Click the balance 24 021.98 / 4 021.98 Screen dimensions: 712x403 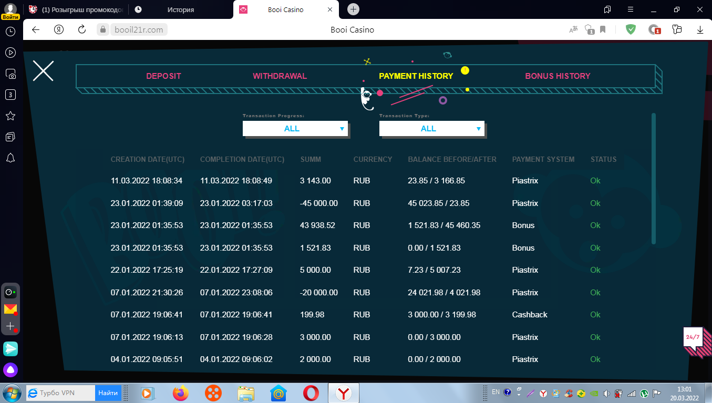tap(444, 293)
